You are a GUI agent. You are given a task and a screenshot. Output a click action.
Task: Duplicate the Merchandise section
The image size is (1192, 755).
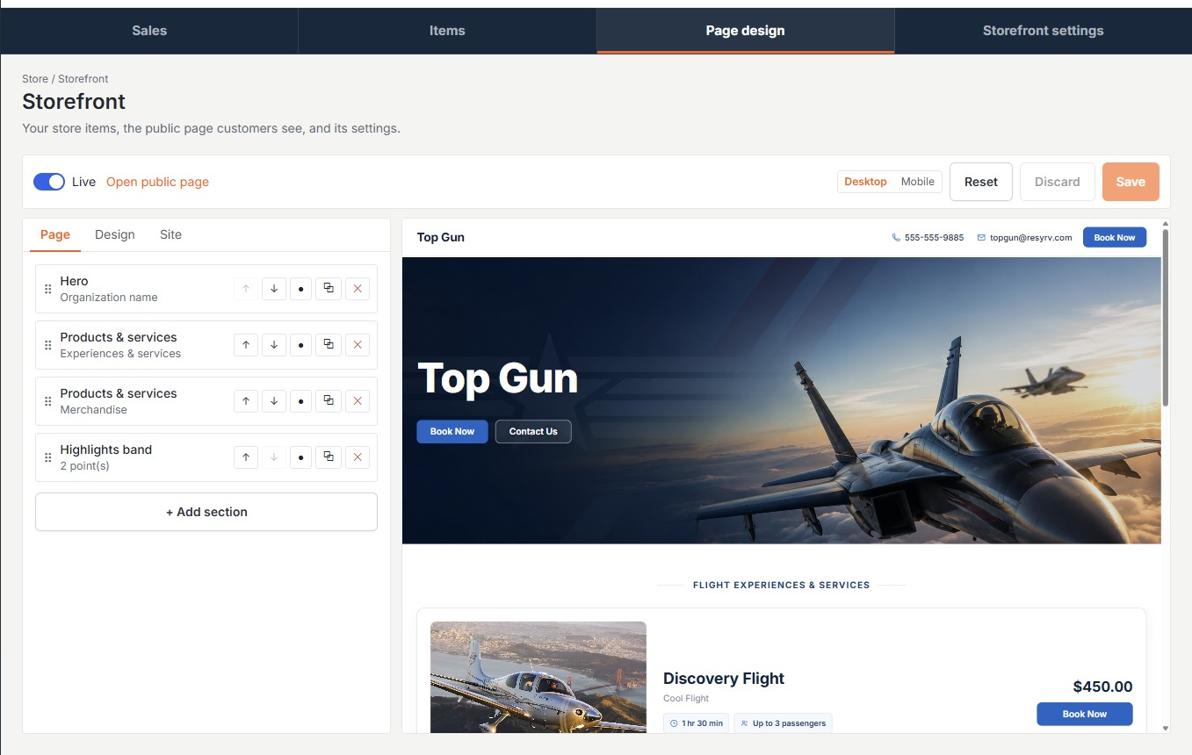(329, 401)
